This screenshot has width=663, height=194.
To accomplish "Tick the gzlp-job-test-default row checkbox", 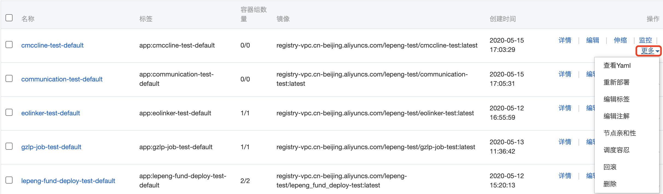I will click(x=9, y=146).
